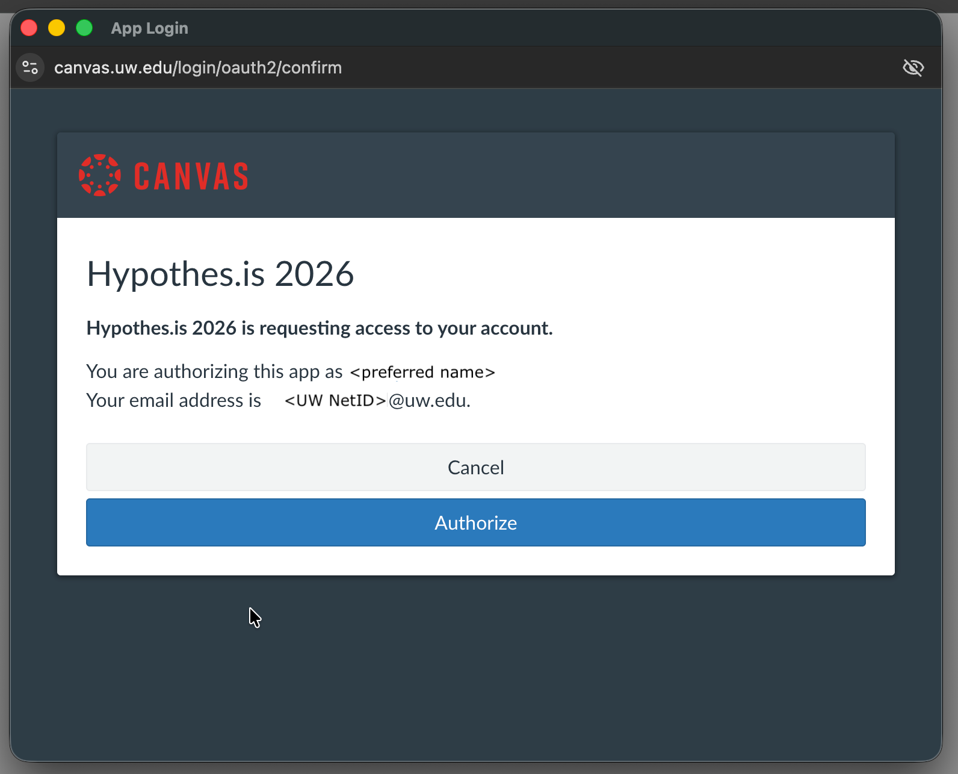This screenshot has height=774, width=958.
Task: Click the blue Authorize button
Action: [475, 522]
